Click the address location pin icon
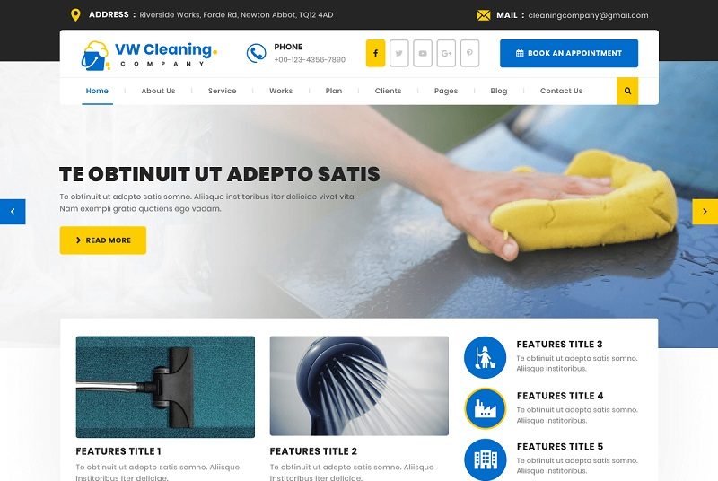This screenshot has width=718, height=481. [x=75, y=15]
